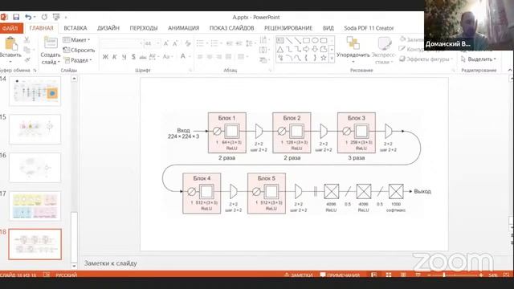Open the quick access toolbar customization arrow
Viewport: 514px width, 289px height.
click(66, 18)
